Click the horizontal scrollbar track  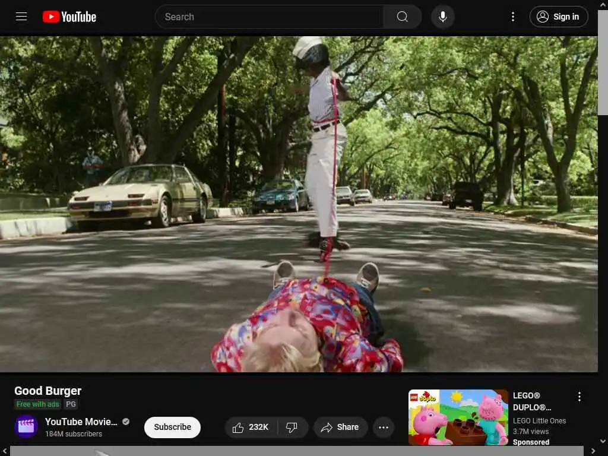[297, 451]
